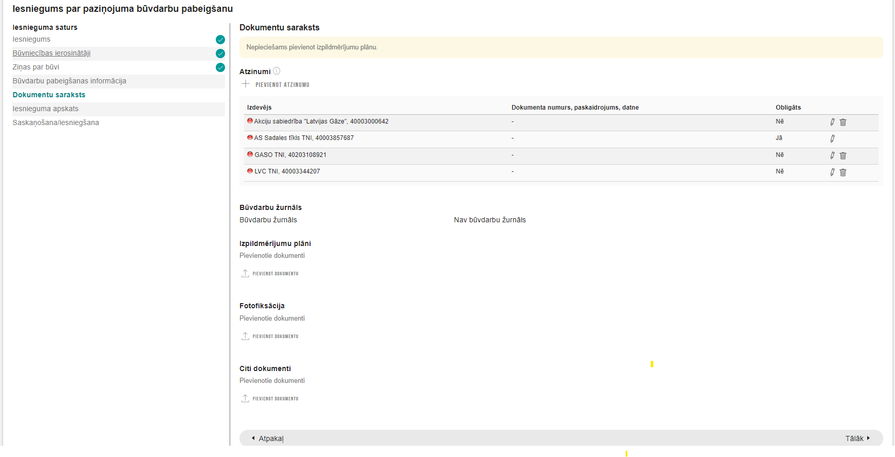Click Nē value in LVC TNI row
This screenshot has width=895, height=457.
click(x=780, y=171)
